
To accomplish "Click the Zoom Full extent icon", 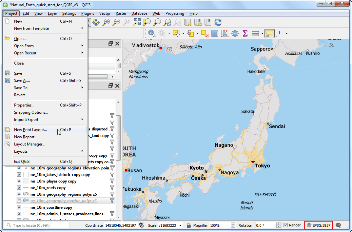I will pos(137,22).
